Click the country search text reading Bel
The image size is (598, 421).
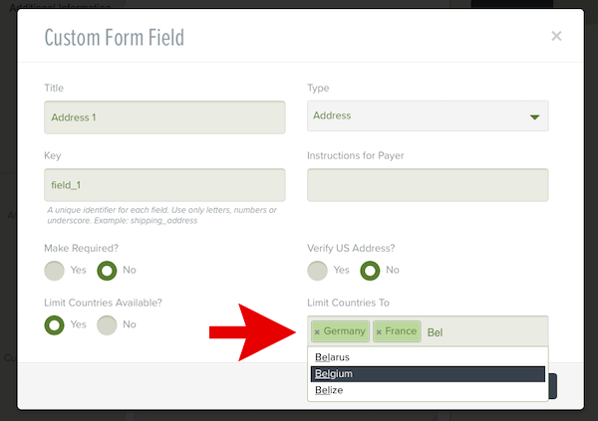coord(436,332)
